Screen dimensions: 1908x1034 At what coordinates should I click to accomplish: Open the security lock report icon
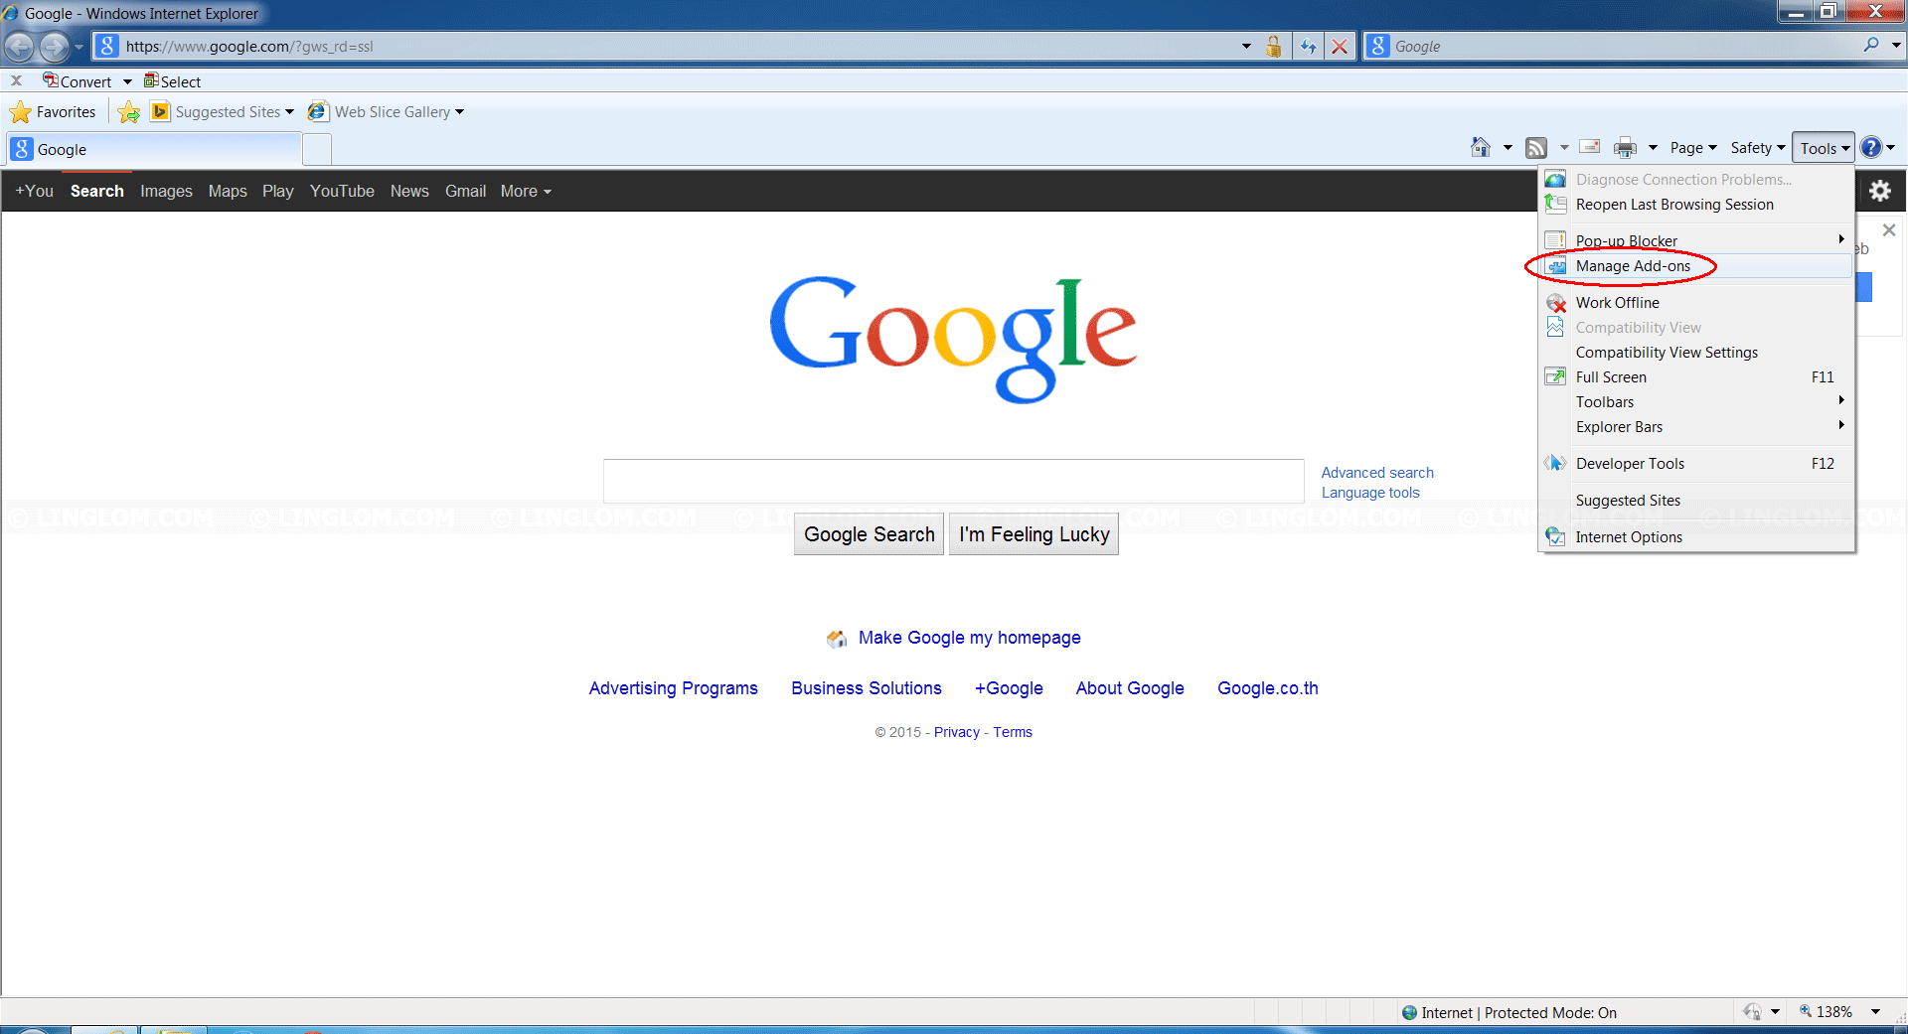click(x=1273, y=47)
